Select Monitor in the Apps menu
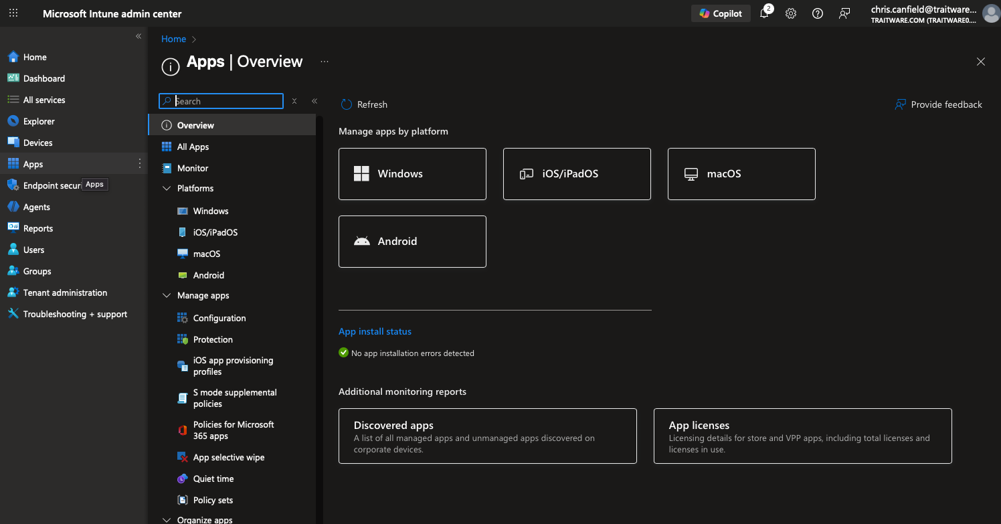 [x=193, y=169]
